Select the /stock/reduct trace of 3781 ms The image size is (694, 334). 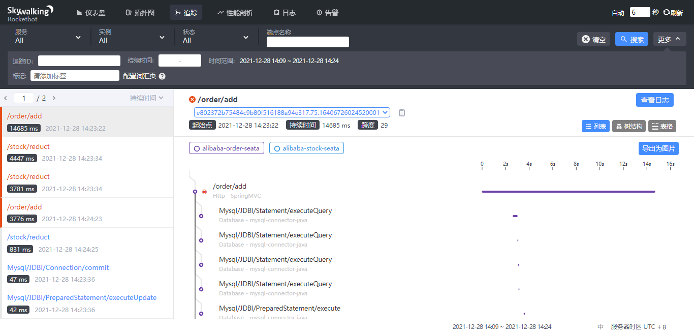[87, 183]
